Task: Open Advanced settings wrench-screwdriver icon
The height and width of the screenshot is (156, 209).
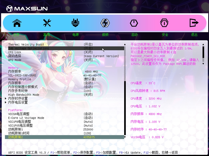Action: 47,23
